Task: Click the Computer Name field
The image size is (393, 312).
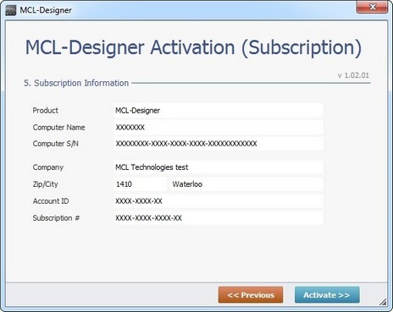Action: coord(219,128)
